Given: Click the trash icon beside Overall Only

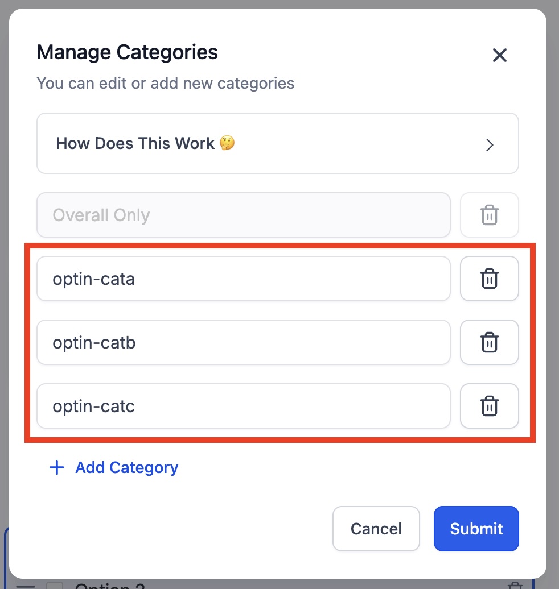Looking at the screenshot, I should [489, 215].
